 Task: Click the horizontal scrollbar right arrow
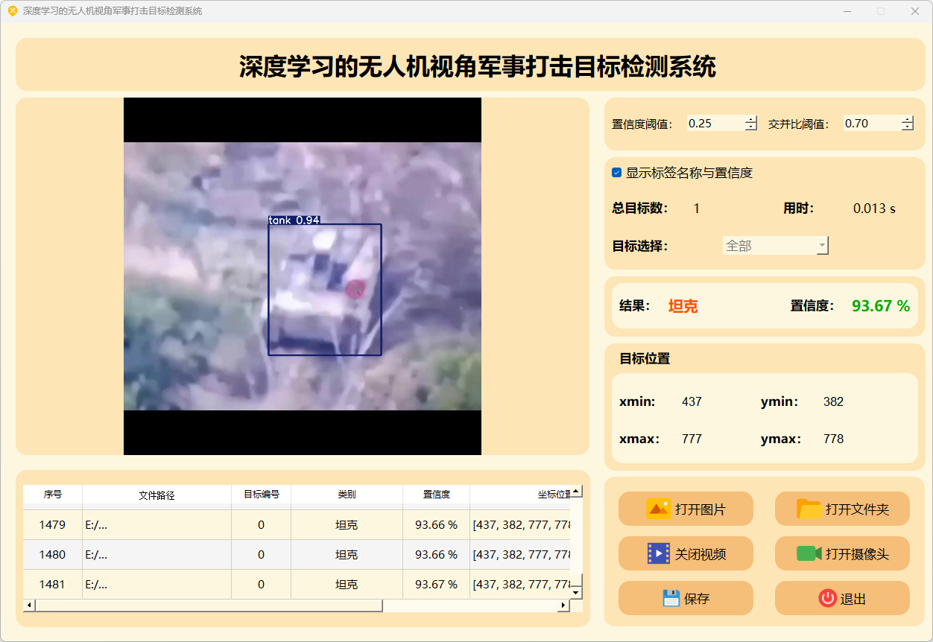click(564, 606)
